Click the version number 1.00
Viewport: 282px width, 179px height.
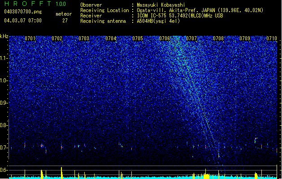(x=61, y=4)
